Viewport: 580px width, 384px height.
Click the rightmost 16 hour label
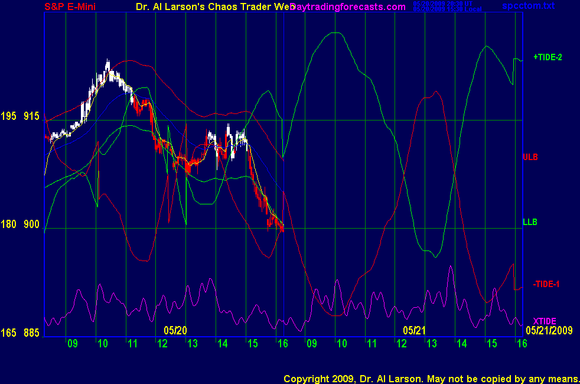(521, 344)
